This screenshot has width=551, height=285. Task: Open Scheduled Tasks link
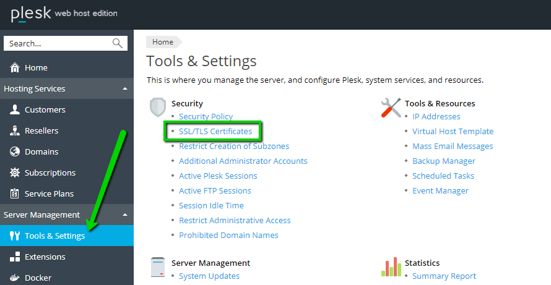tap(443, 176)
